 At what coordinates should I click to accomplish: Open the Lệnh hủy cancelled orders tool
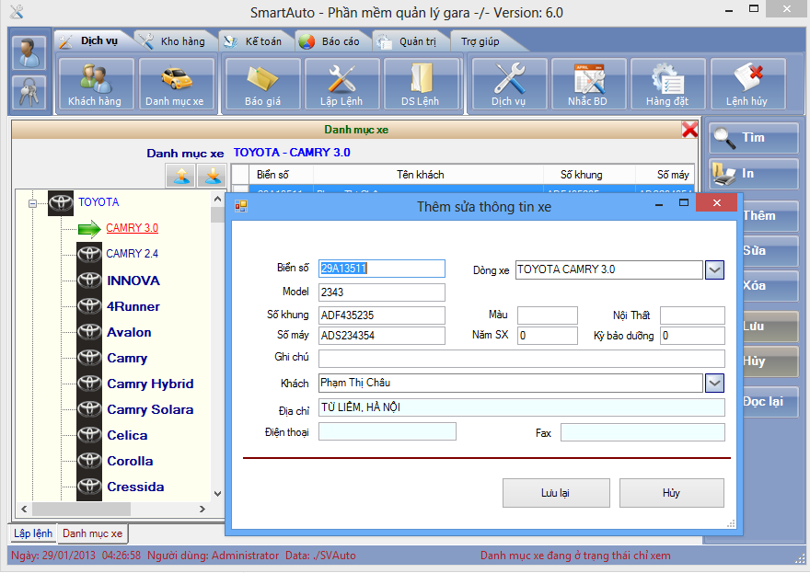pos(747,84)
